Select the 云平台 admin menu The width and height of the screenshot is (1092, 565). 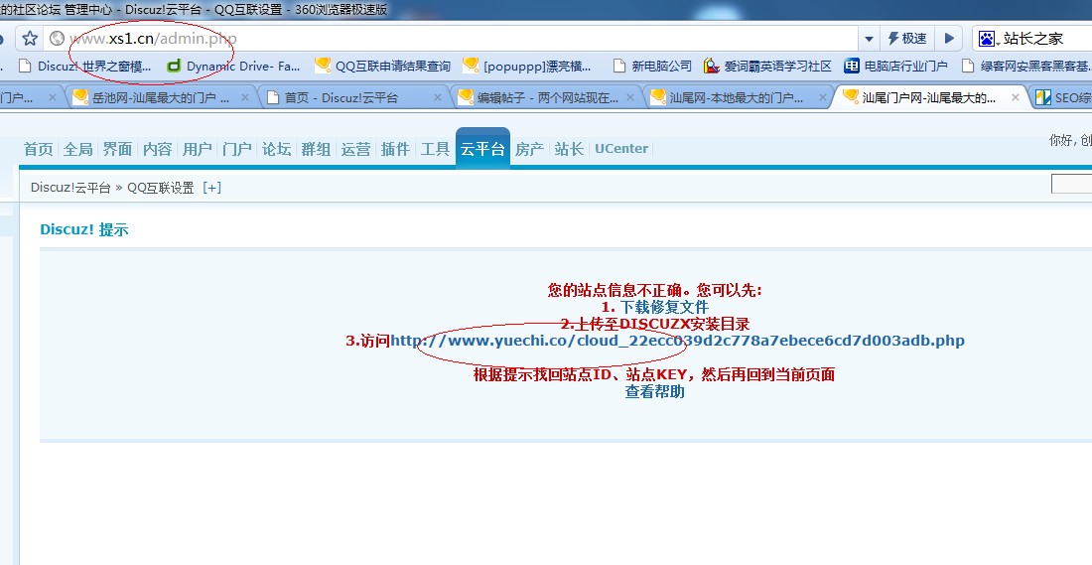pyautogui.click(x=482, y=148)
